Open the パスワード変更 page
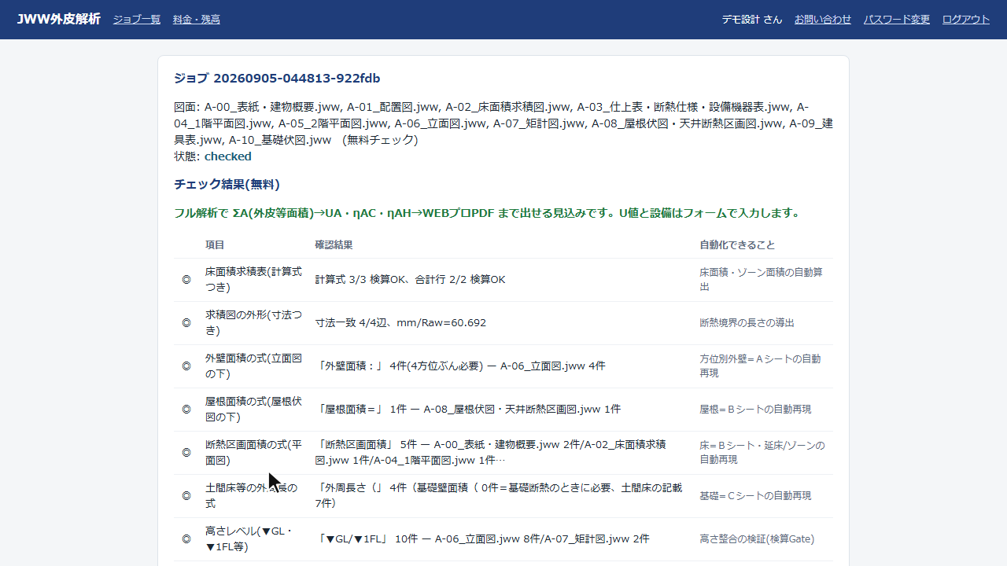Image resolution: width=1007 pixels, height=566 pixels. (897, 20)
